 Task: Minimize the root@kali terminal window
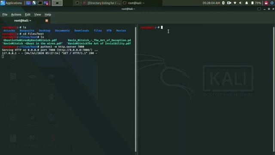tap(265, 9)
